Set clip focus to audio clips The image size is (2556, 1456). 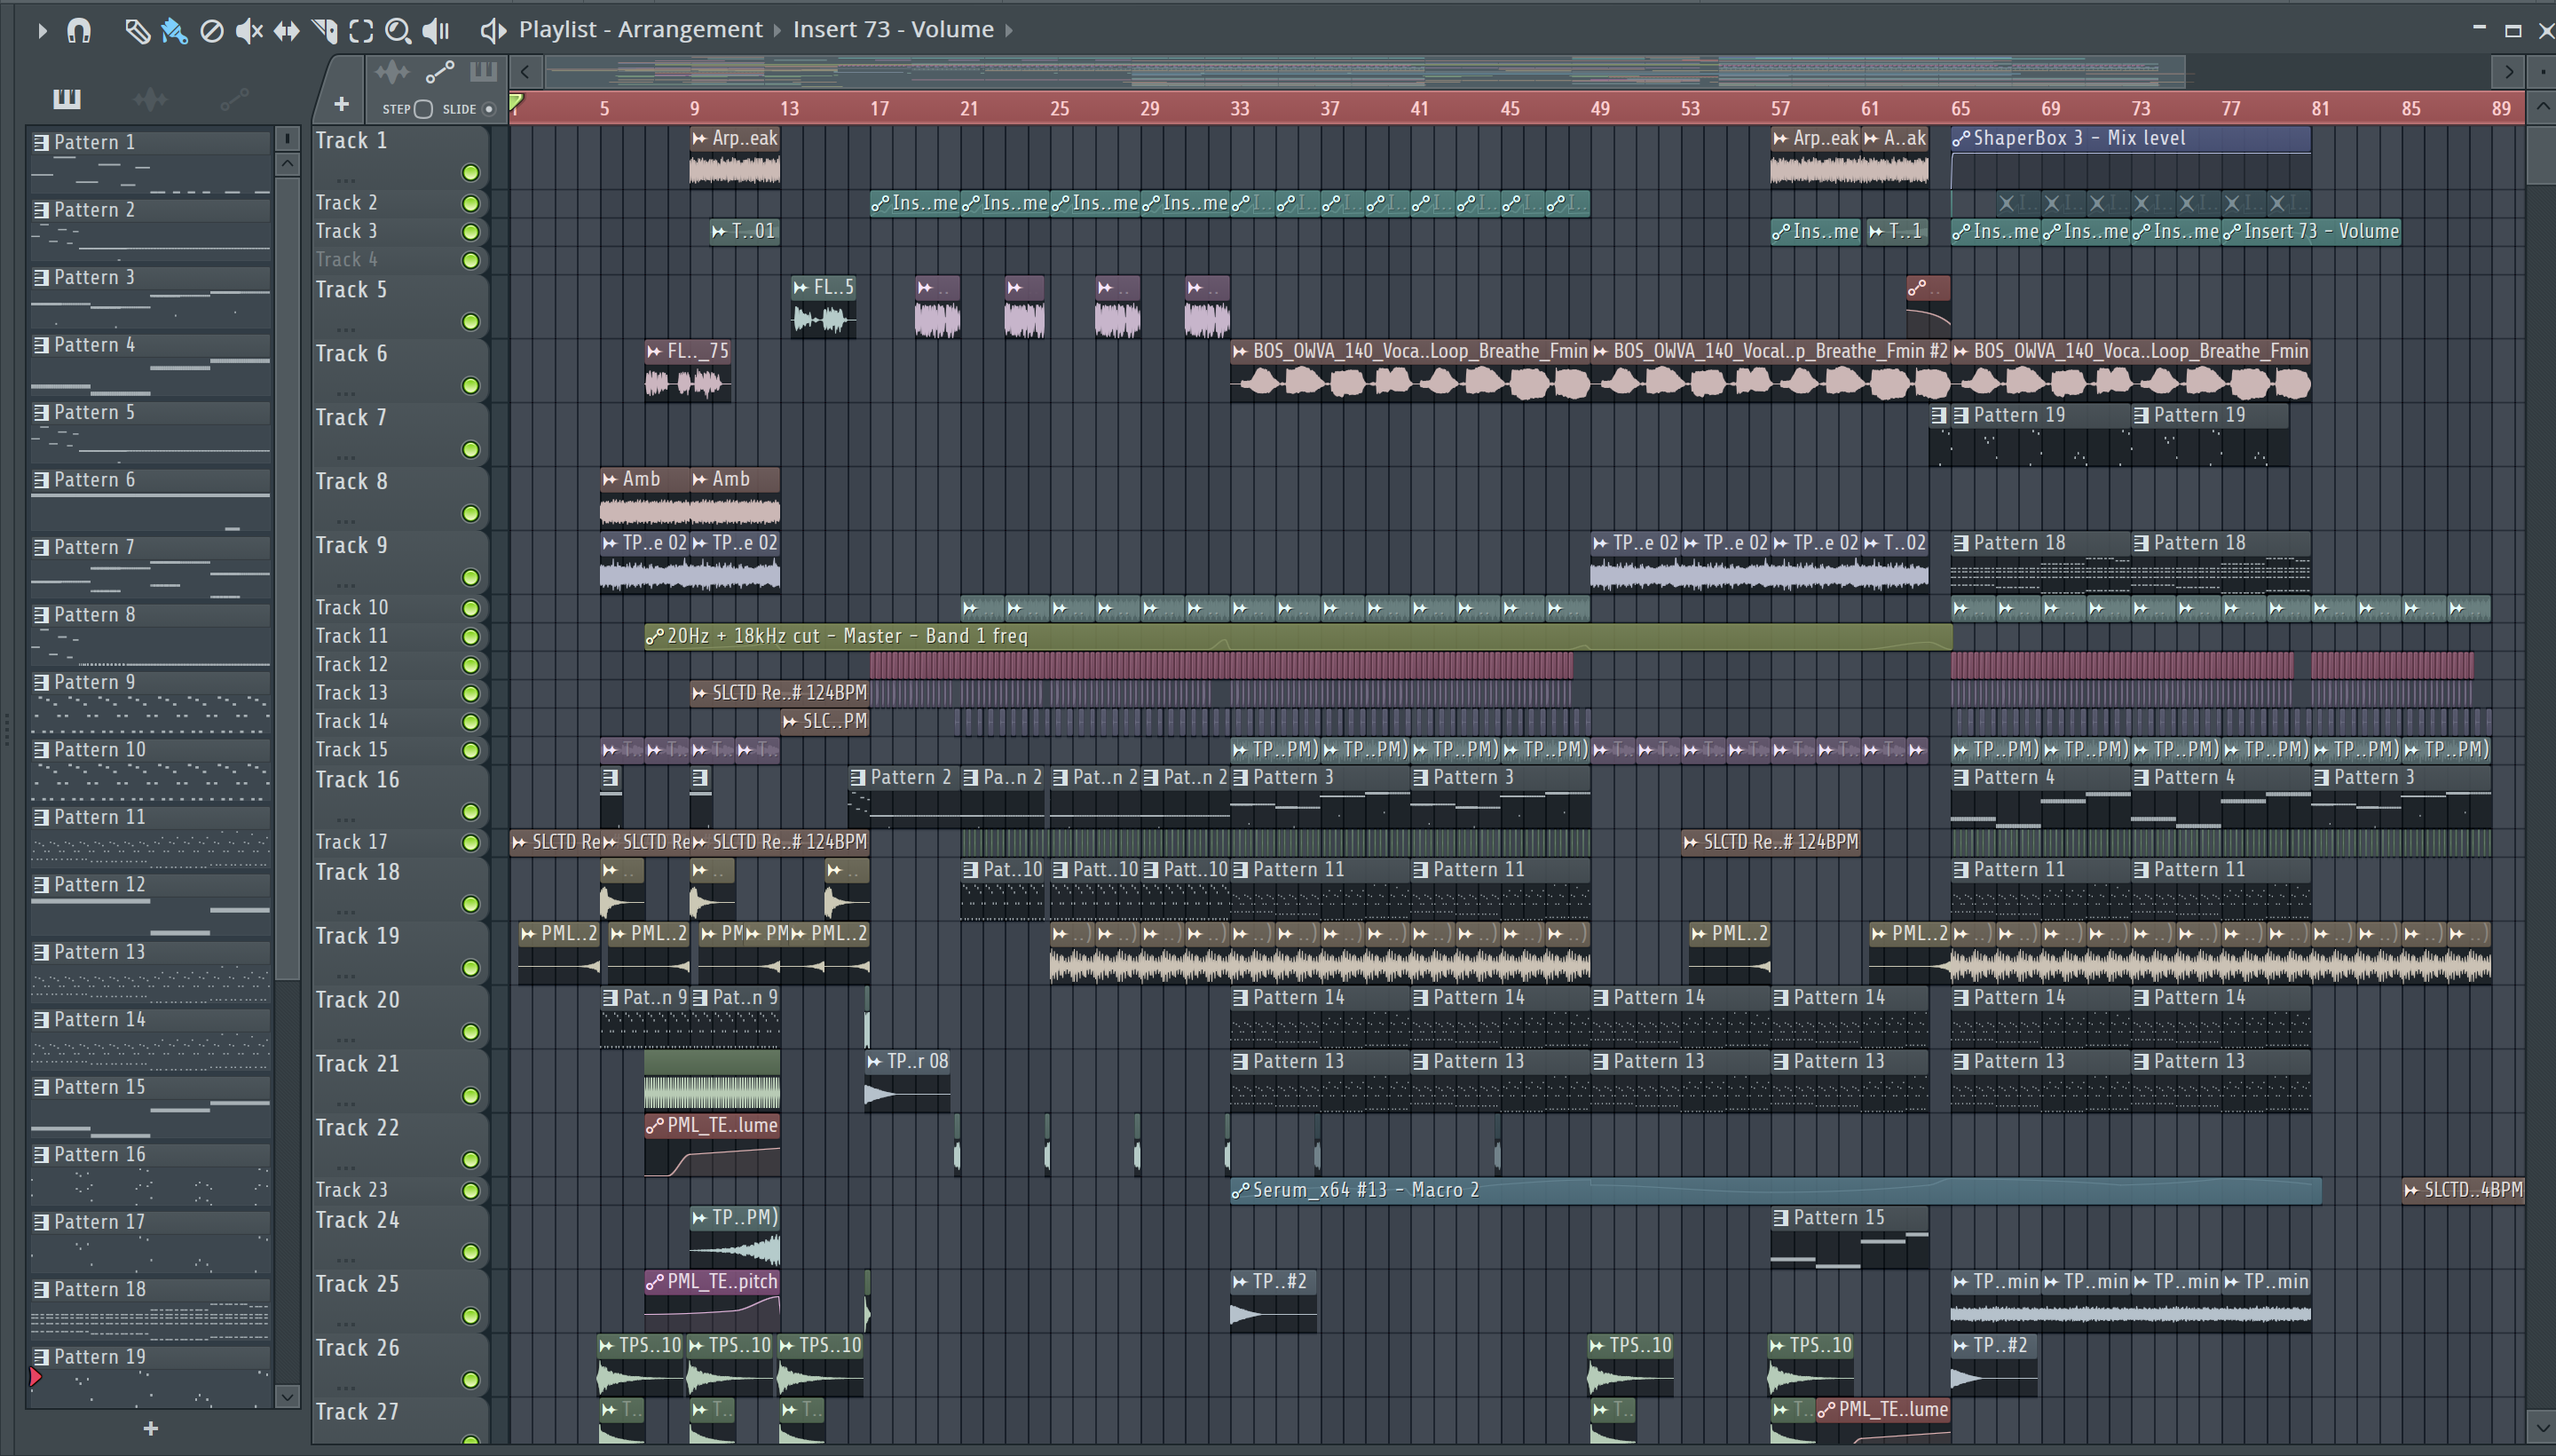390,72
